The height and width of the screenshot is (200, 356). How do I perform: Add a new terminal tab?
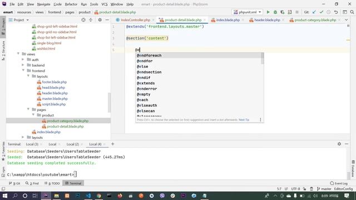[x=112, y=144]
